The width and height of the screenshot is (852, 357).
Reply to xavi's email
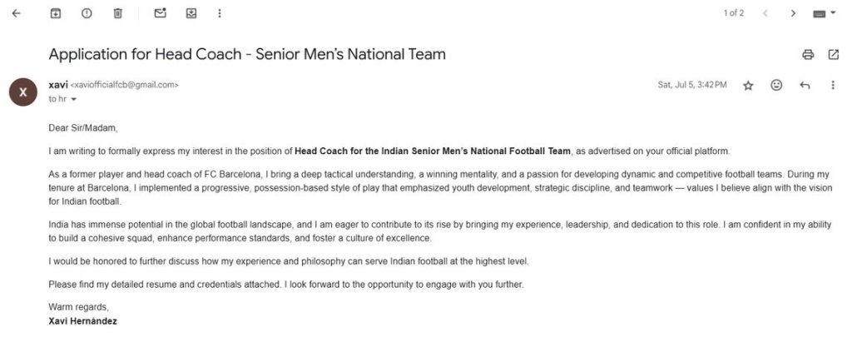tap(805, 86)
